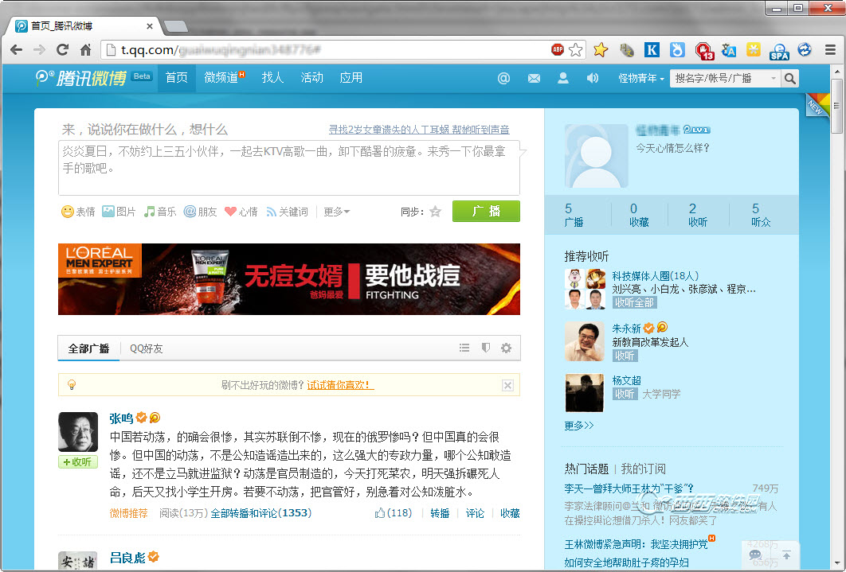Open the feed settings gear icon
The width and height of the screenshot is (846, 572).
click(x=506, y=348)
